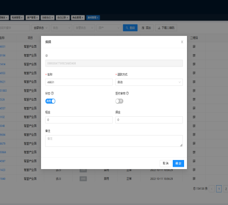
Task: Click the 查询 search button
Action: click(130, 28)
